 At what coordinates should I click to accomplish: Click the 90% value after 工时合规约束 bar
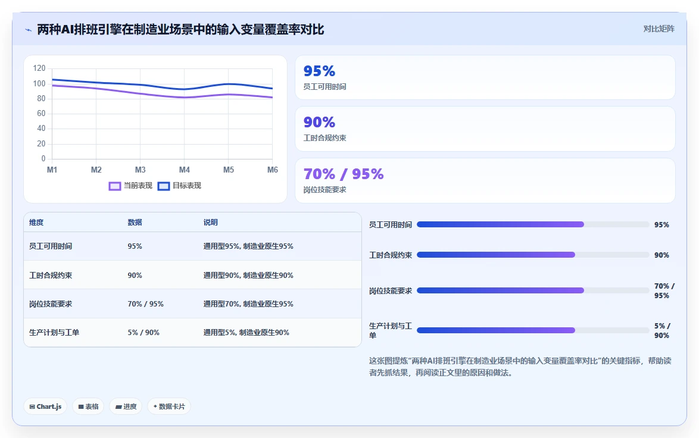[661, 255]
